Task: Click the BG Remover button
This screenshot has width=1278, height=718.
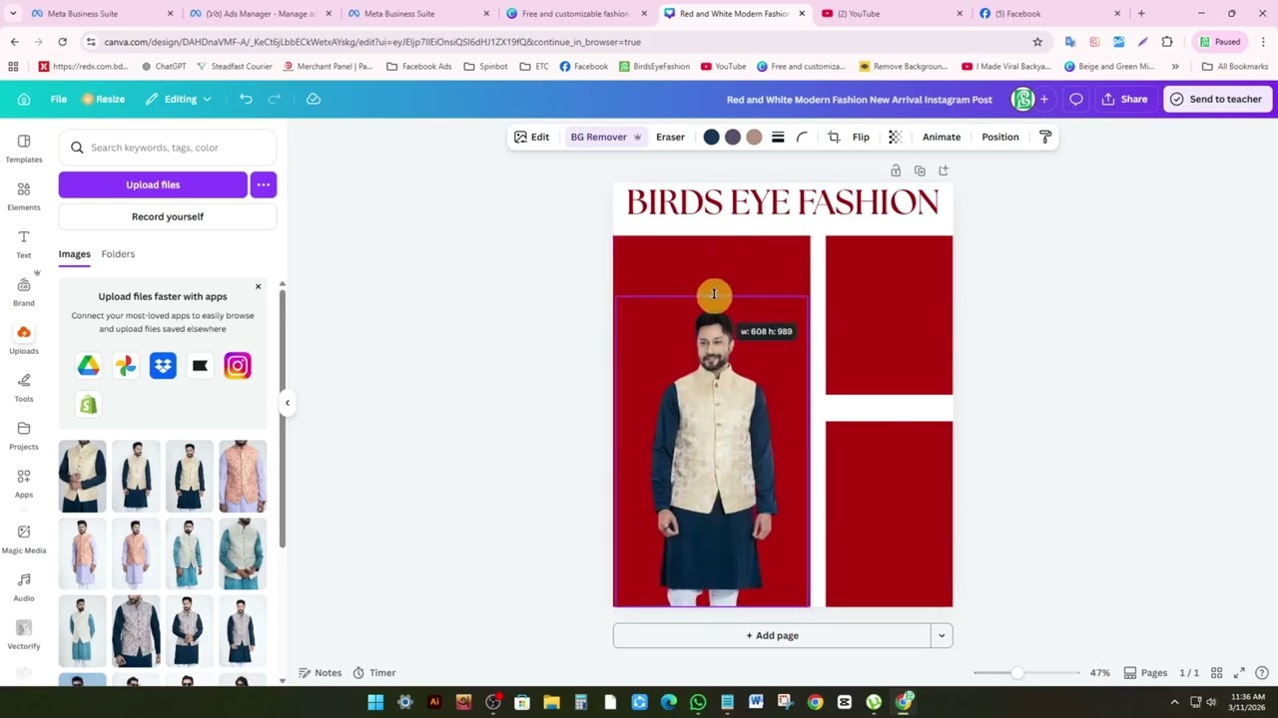Action: click(606, 137)
